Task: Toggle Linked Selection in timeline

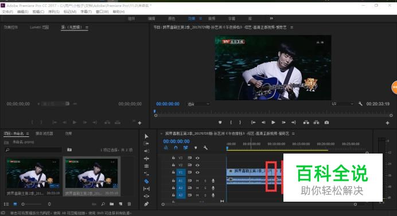Action: [x=185, y=148]
